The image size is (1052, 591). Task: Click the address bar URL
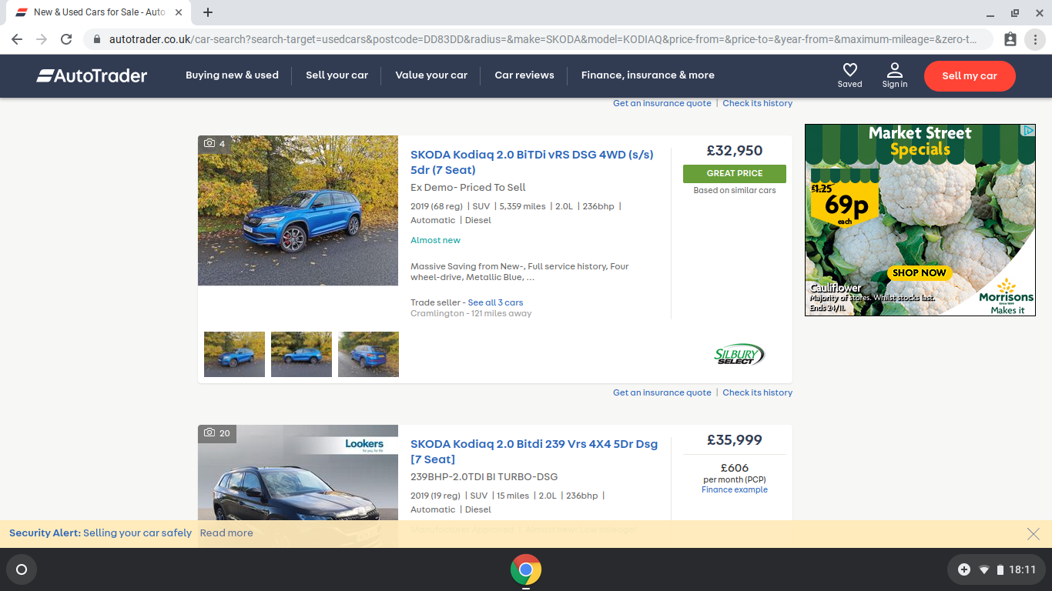[x=543, y=39]
